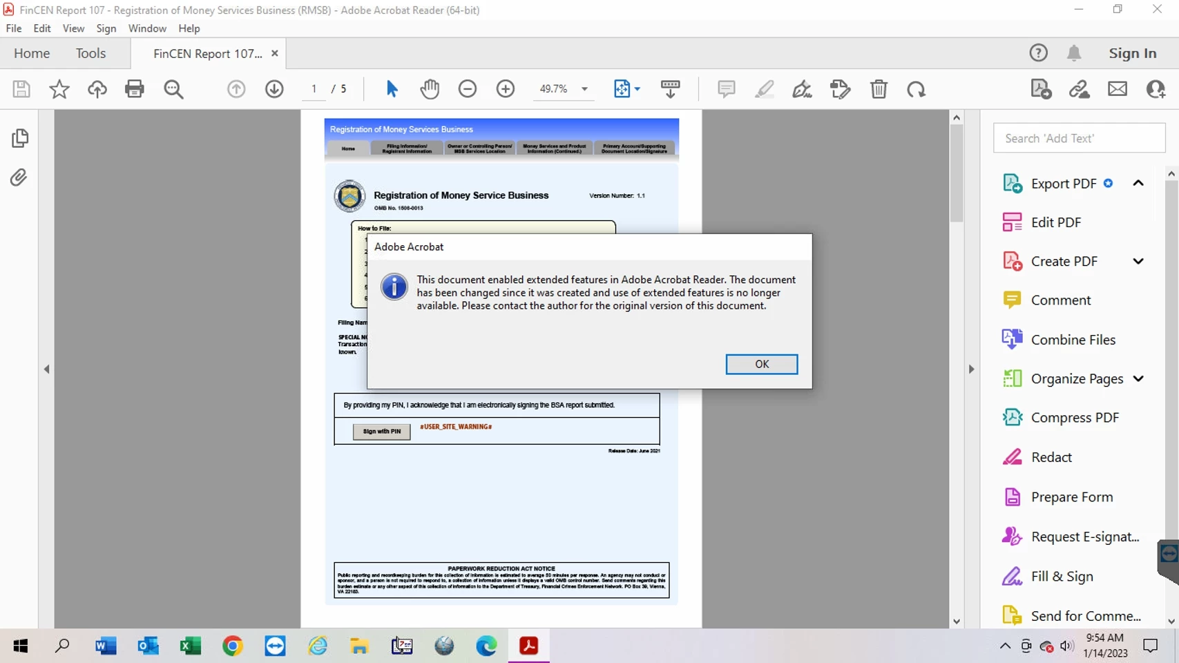Viewport: 1179px width, 663px height.
Task: Open the page thumbnails panel icon
Action: coord(19,138)
